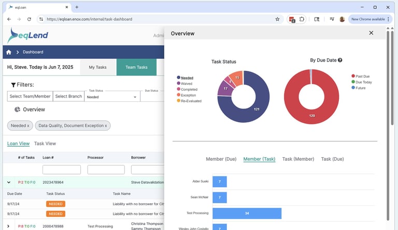398x230 pixels.
Task: Close the eqLoan browser tab
Action: [67, 7]
